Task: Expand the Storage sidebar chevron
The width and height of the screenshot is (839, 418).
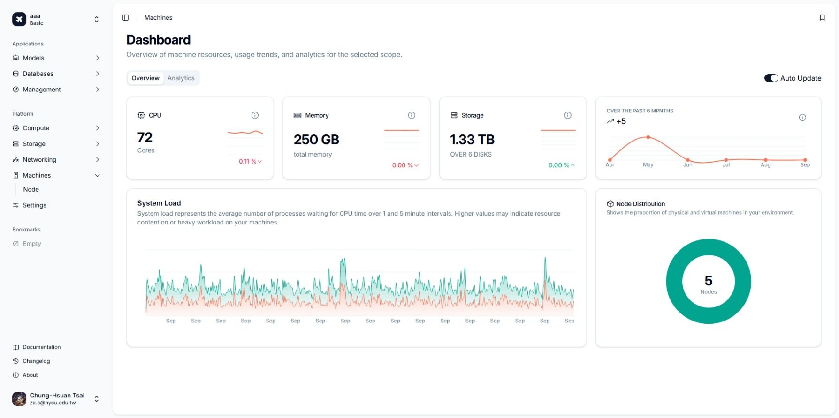Action: 98,144
